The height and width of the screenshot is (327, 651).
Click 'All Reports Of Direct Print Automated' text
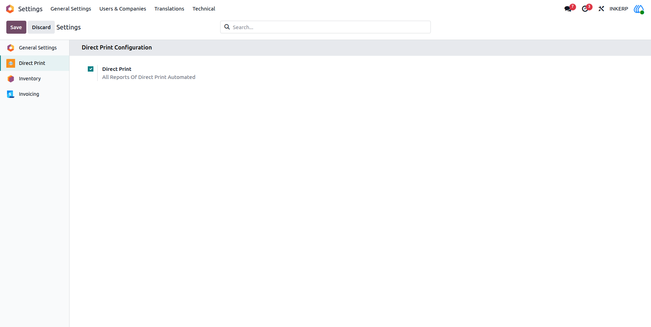[149, 77]
